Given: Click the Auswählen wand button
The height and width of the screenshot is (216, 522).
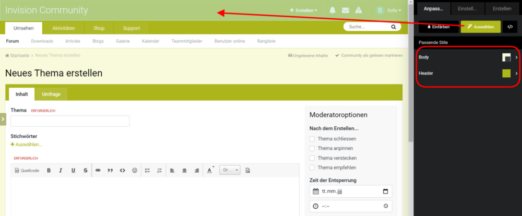Looking at the screenshot, I should (481, 27).
